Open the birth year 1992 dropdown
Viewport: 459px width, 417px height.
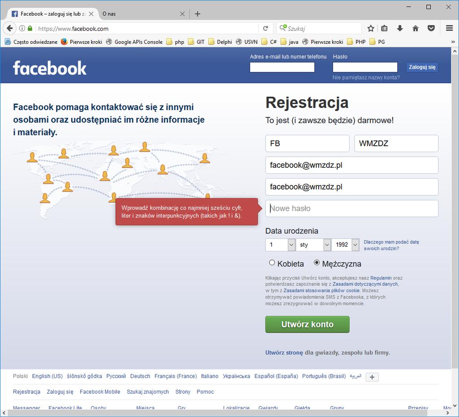(x=345, y=245)
